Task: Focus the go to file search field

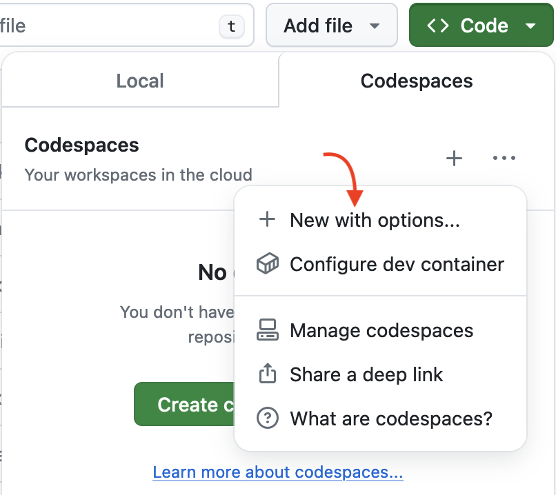Action: [x=126, y=25]
